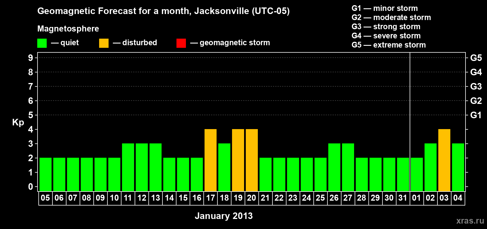
Task: Click date label 01 on the axis
Action: pos(416,198)
